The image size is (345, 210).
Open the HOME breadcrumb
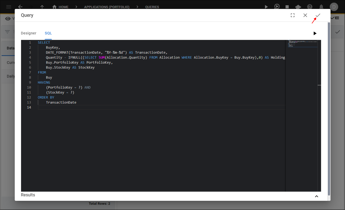coord(61,7)
